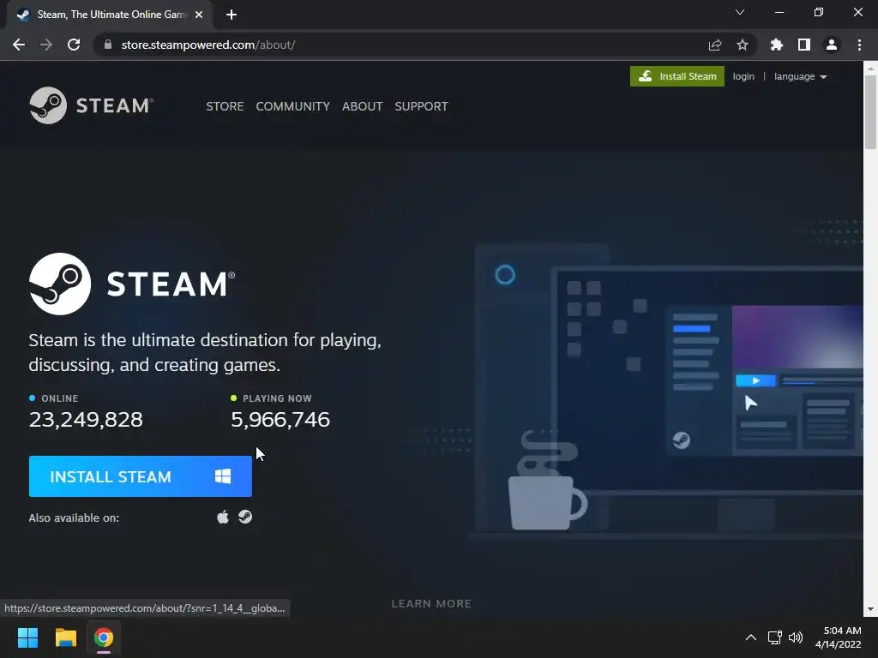The height and width of the screenshot is (658, 878).
Task: Click the Windows logo on Install button
Action: (x=223, y=476)
